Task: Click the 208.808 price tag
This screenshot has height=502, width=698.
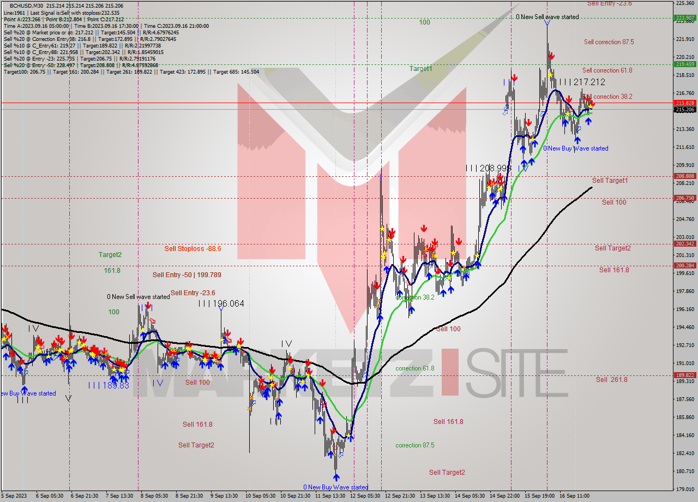Action: point(684,176)
